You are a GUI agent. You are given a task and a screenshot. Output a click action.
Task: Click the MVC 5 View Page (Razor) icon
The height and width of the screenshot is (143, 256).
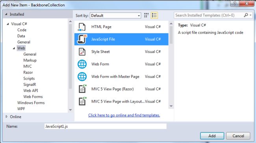[82, 89]
